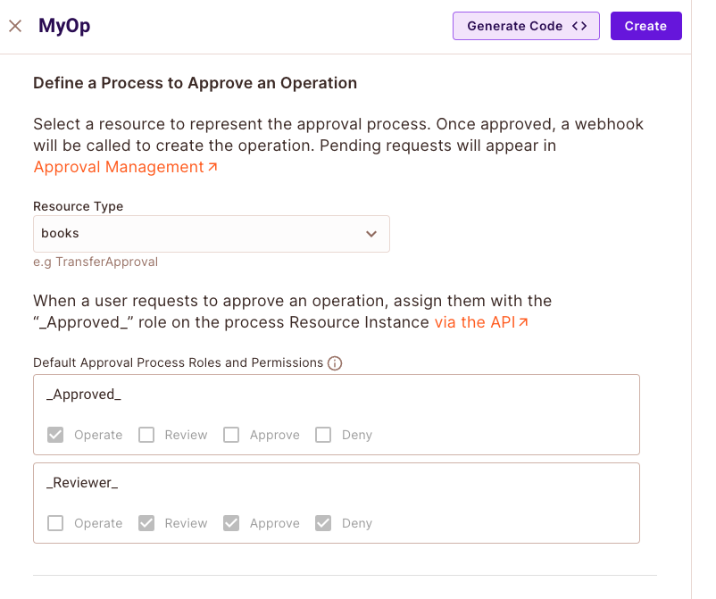Enable Operate checkbox under _Reviewer_ role
This screenshot has width=716, height=599.
[55, 523]
